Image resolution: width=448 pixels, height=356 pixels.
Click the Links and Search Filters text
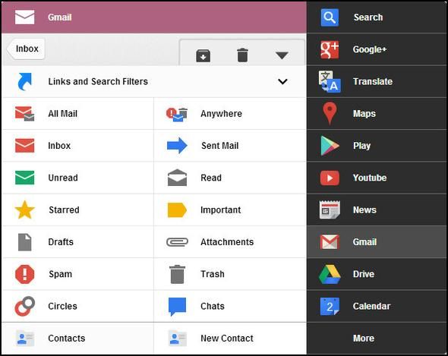pyautogui.click(x=98, y=81)
